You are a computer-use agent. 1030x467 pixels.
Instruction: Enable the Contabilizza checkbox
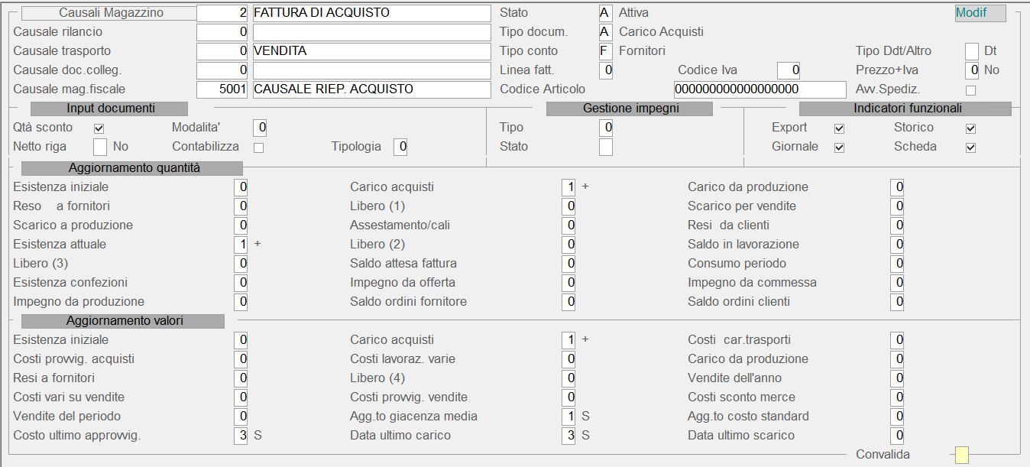click(258, 147)
